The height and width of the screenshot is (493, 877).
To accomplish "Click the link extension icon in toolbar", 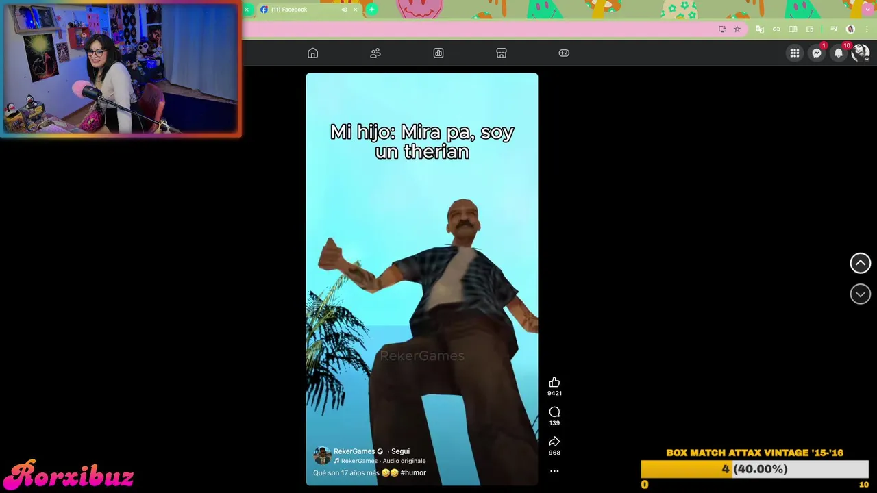I will [776, 29].
